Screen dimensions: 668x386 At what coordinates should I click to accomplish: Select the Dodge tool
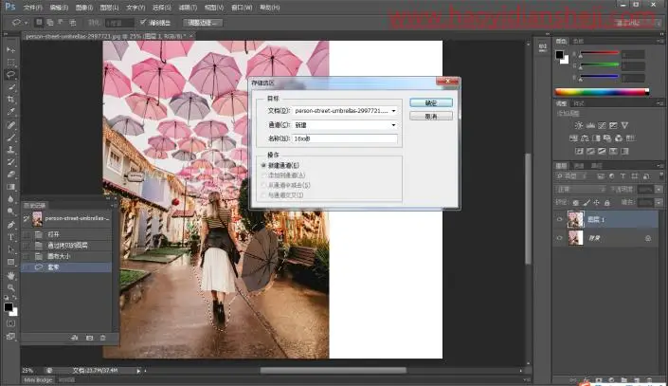click(x=10, y=211)
